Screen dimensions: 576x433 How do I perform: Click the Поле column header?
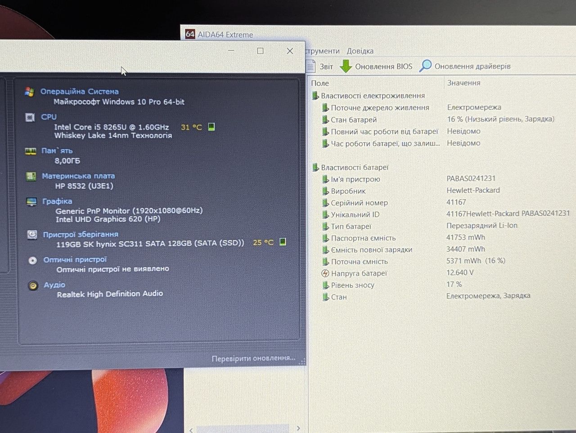click(320, 83)
